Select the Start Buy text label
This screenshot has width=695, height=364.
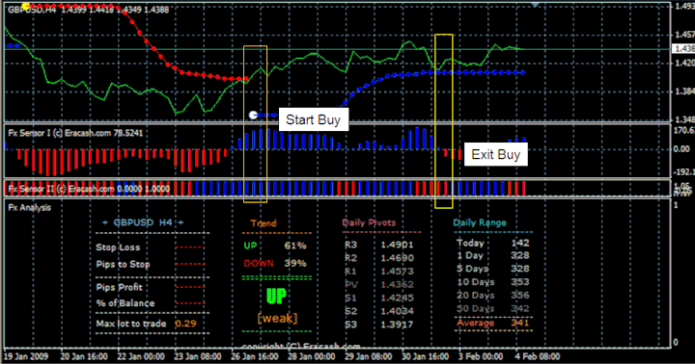click(x=314, y=119)
